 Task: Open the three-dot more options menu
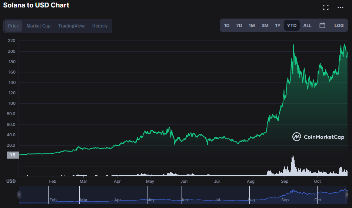coord(340,7)
